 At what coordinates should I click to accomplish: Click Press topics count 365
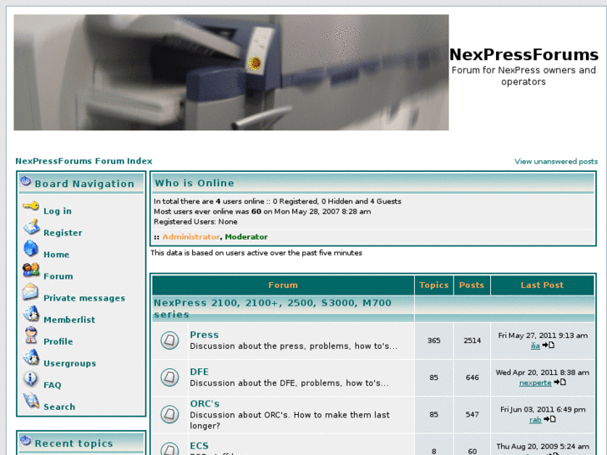point(433,341)
